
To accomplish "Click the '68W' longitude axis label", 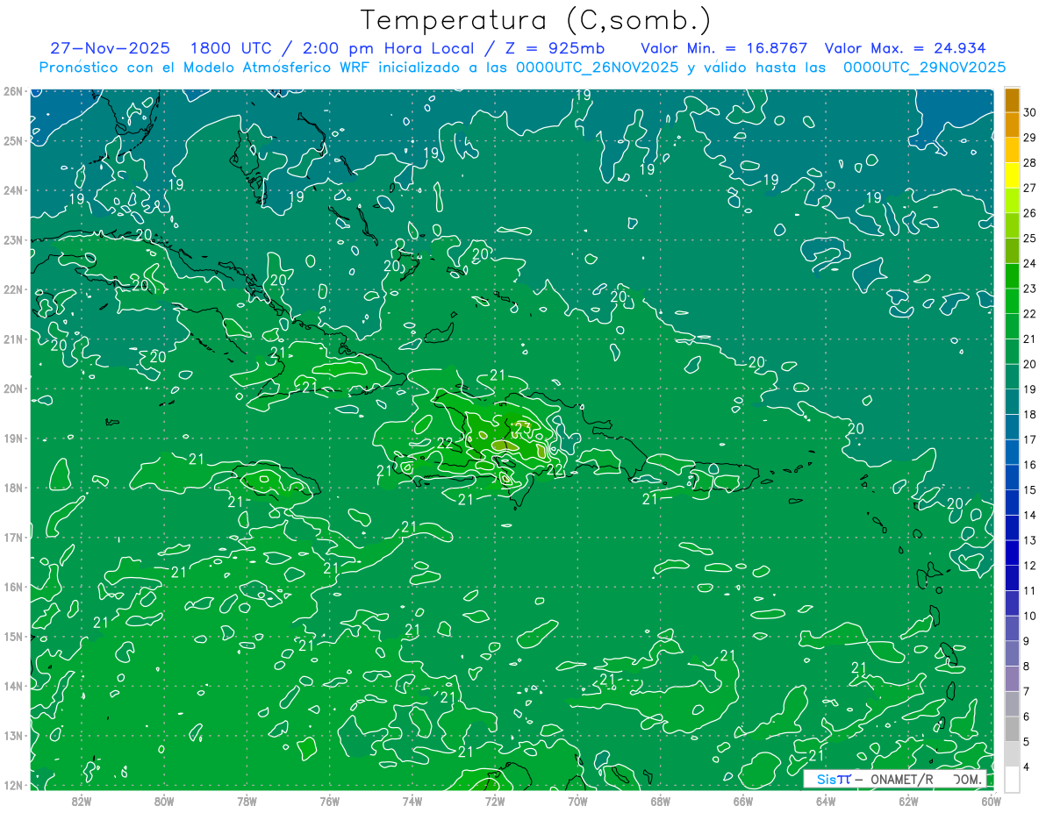I will click(661, 801).
